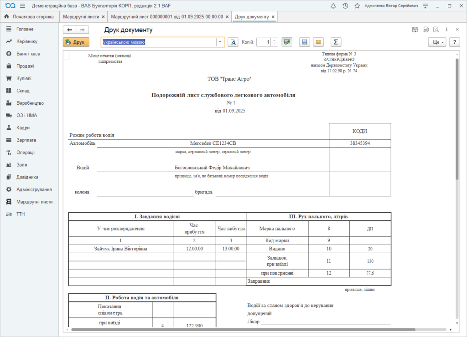Decrease copies with down stepper arrow

click(275, 44)
